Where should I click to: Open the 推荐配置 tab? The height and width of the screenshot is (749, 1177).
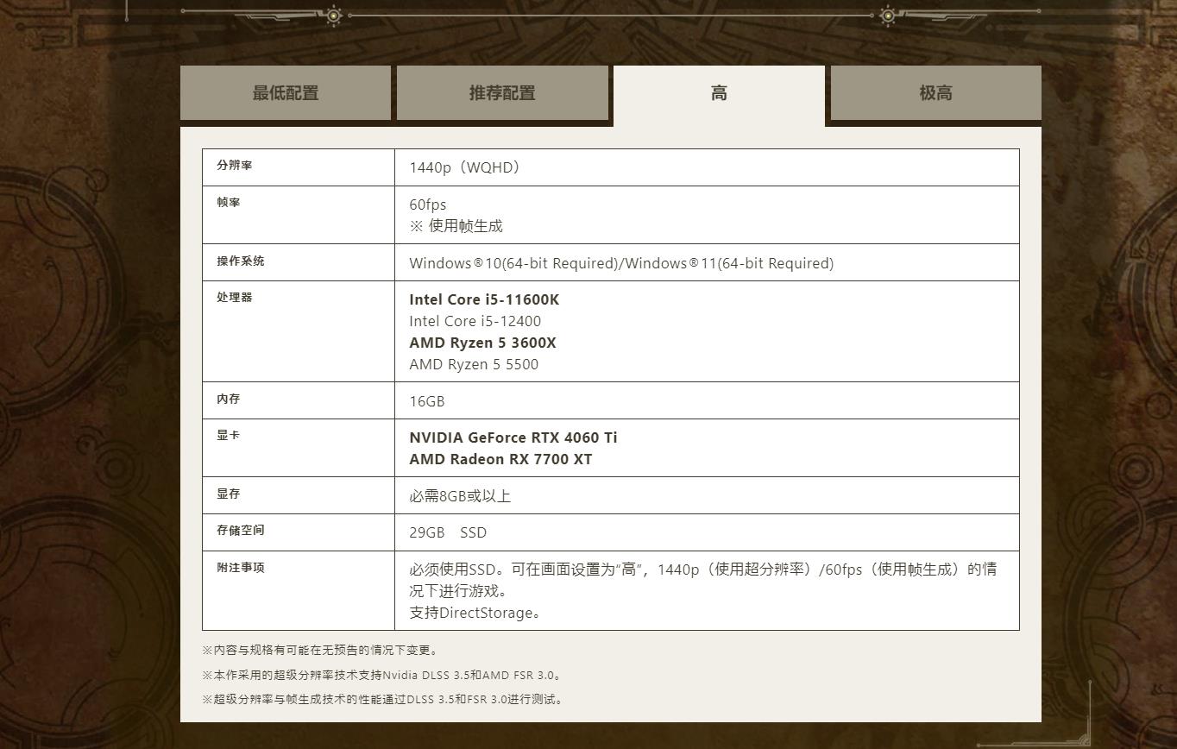pyautogui.click(x=502, y=93)
